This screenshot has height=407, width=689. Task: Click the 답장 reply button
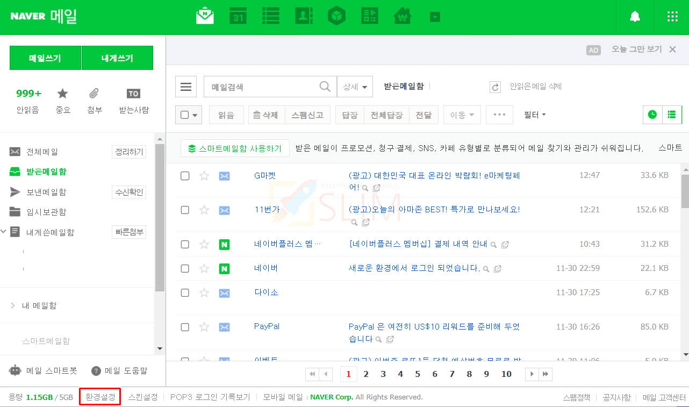click(x=350, y=115)
